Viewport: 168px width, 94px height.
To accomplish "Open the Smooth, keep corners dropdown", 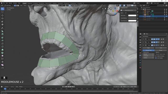I will click(161, 54).
